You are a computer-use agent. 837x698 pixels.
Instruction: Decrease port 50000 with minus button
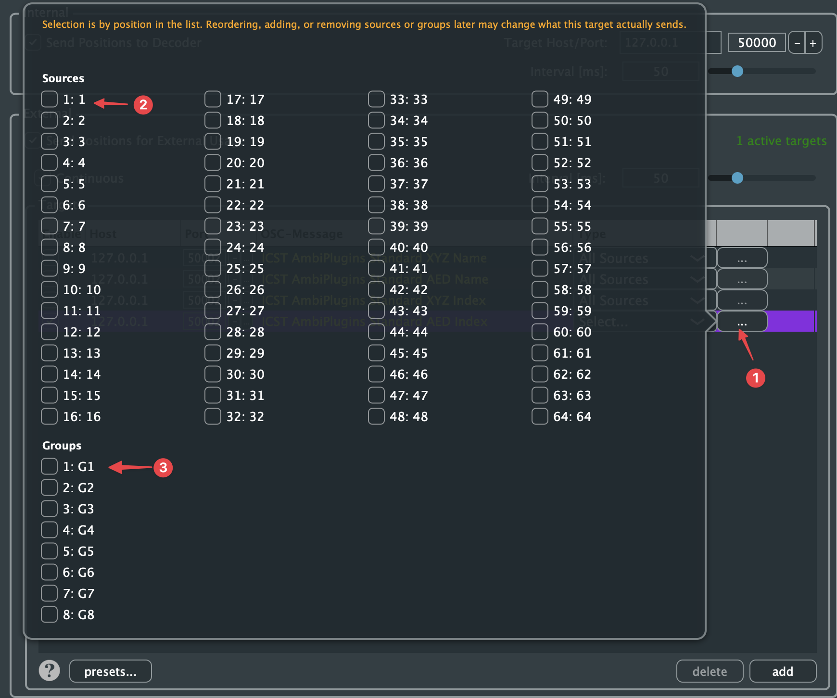pos(797,43)
